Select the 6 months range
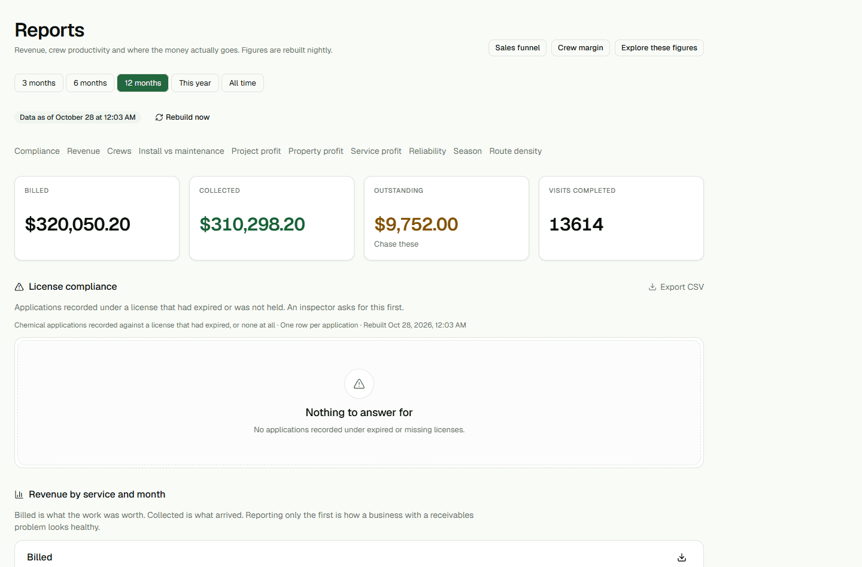The height and width of the screenshot is (567, 862). coord(90,83)
